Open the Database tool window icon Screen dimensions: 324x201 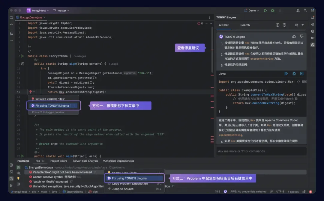[313, 31]
